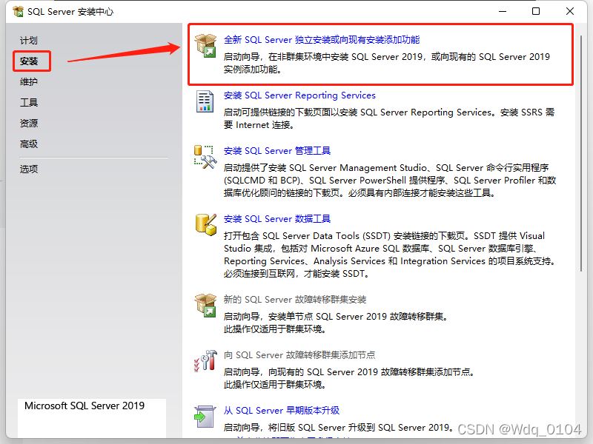Click the SQL Server title bar icon
This screenshot has width=593, height=444.
tap(18, 12)
